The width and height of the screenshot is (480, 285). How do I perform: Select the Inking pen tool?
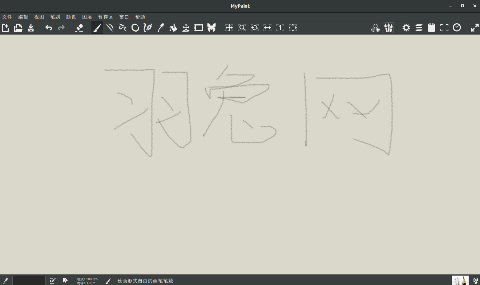pyautogui.click(x=148, y=28)
